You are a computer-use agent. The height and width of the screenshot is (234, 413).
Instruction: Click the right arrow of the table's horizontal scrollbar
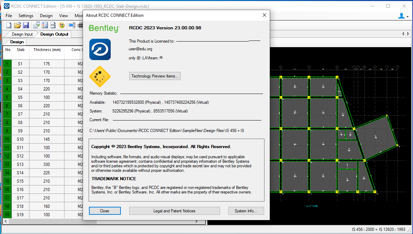pyautogui.click(x=197, y=222)
